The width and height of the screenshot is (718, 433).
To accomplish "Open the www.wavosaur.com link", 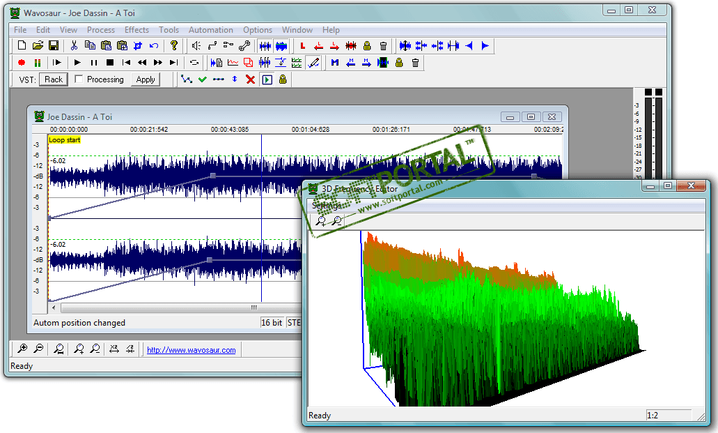I will (x=191, y=350).
